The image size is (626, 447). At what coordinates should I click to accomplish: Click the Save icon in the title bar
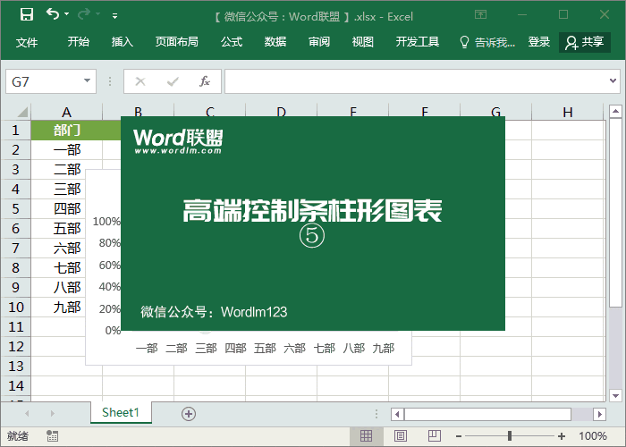click(27, 15)
